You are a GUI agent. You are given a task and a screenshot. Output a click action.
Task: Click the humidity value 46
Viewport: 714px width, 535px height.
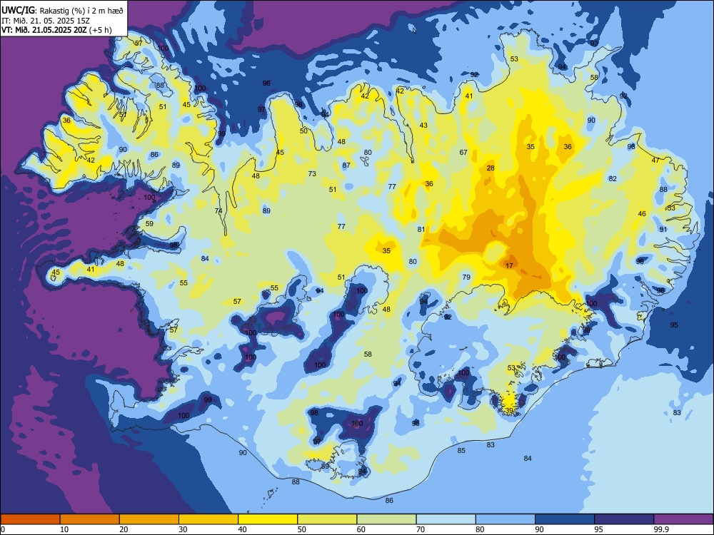[642, 214]
